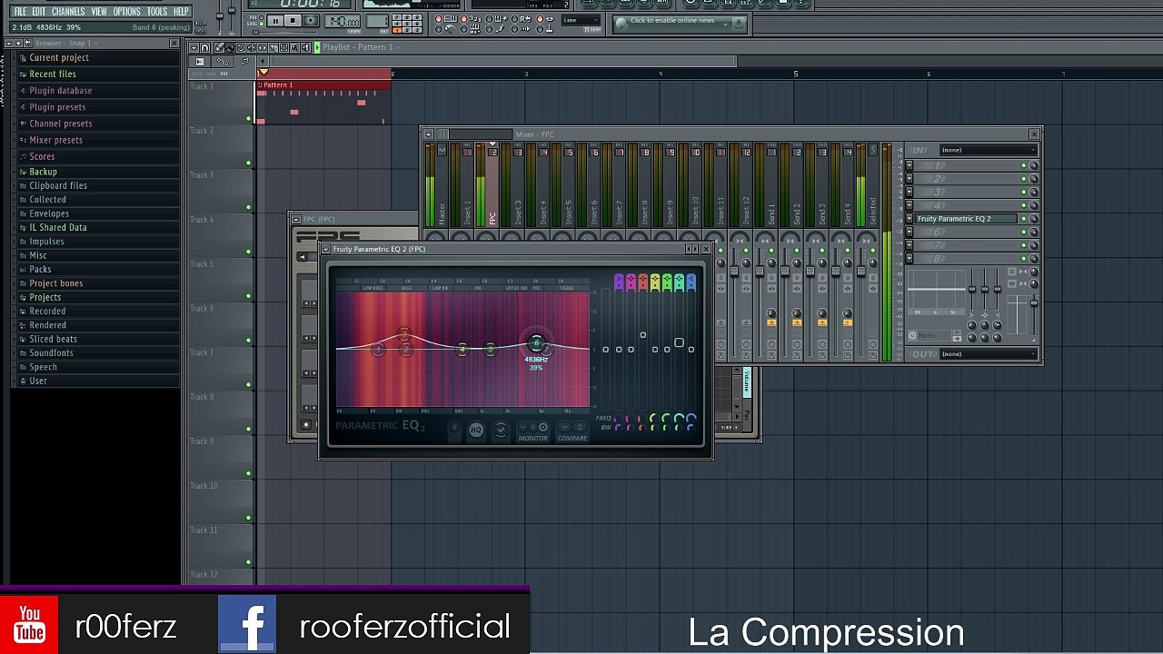Open effect slot 1 menu arrow
Viewport: 1163px width, 654px height.
(910, 165)
